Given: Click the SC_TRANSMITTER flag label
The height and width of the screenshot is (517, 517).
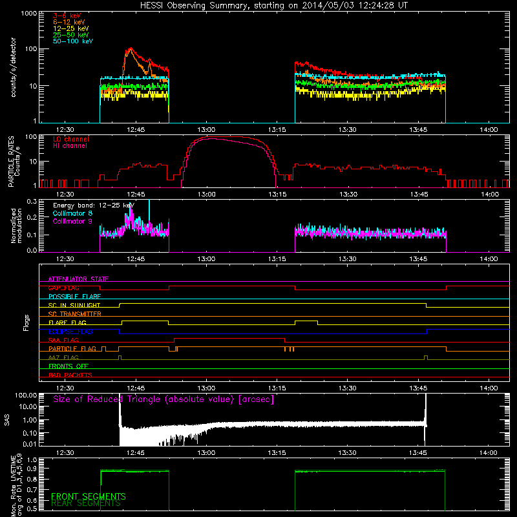Looking at the screenshot, I should click(75, 314).
